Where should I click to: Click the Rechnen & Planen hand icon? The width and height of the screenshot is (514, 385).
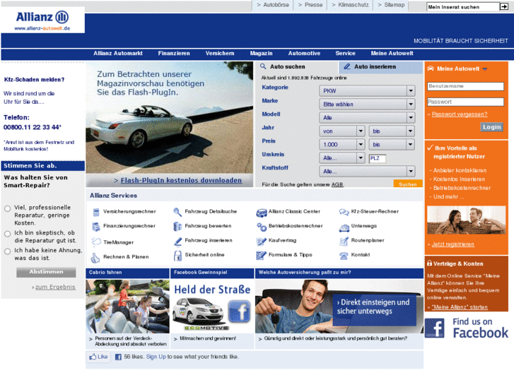(x=95, y=258)
